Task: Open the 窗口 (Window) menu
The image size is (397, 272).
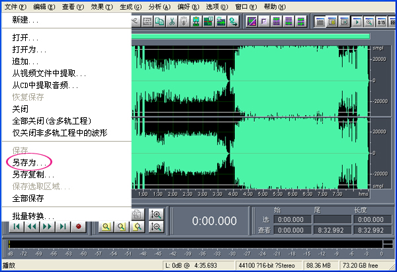Action: 246,7
